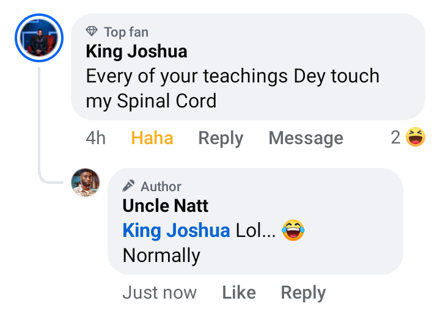Image resolution: width=440 pixels, height=309 pixels.
Task: Click the word Normally in the reply
Action: point(161,255)
